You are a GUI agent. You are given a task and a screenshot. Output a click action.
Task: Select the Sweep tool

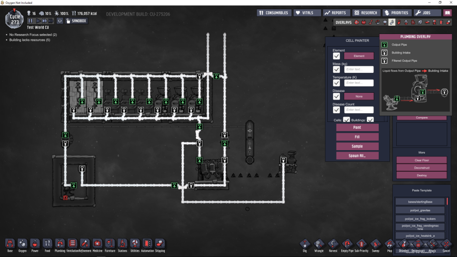coord(375,246)
